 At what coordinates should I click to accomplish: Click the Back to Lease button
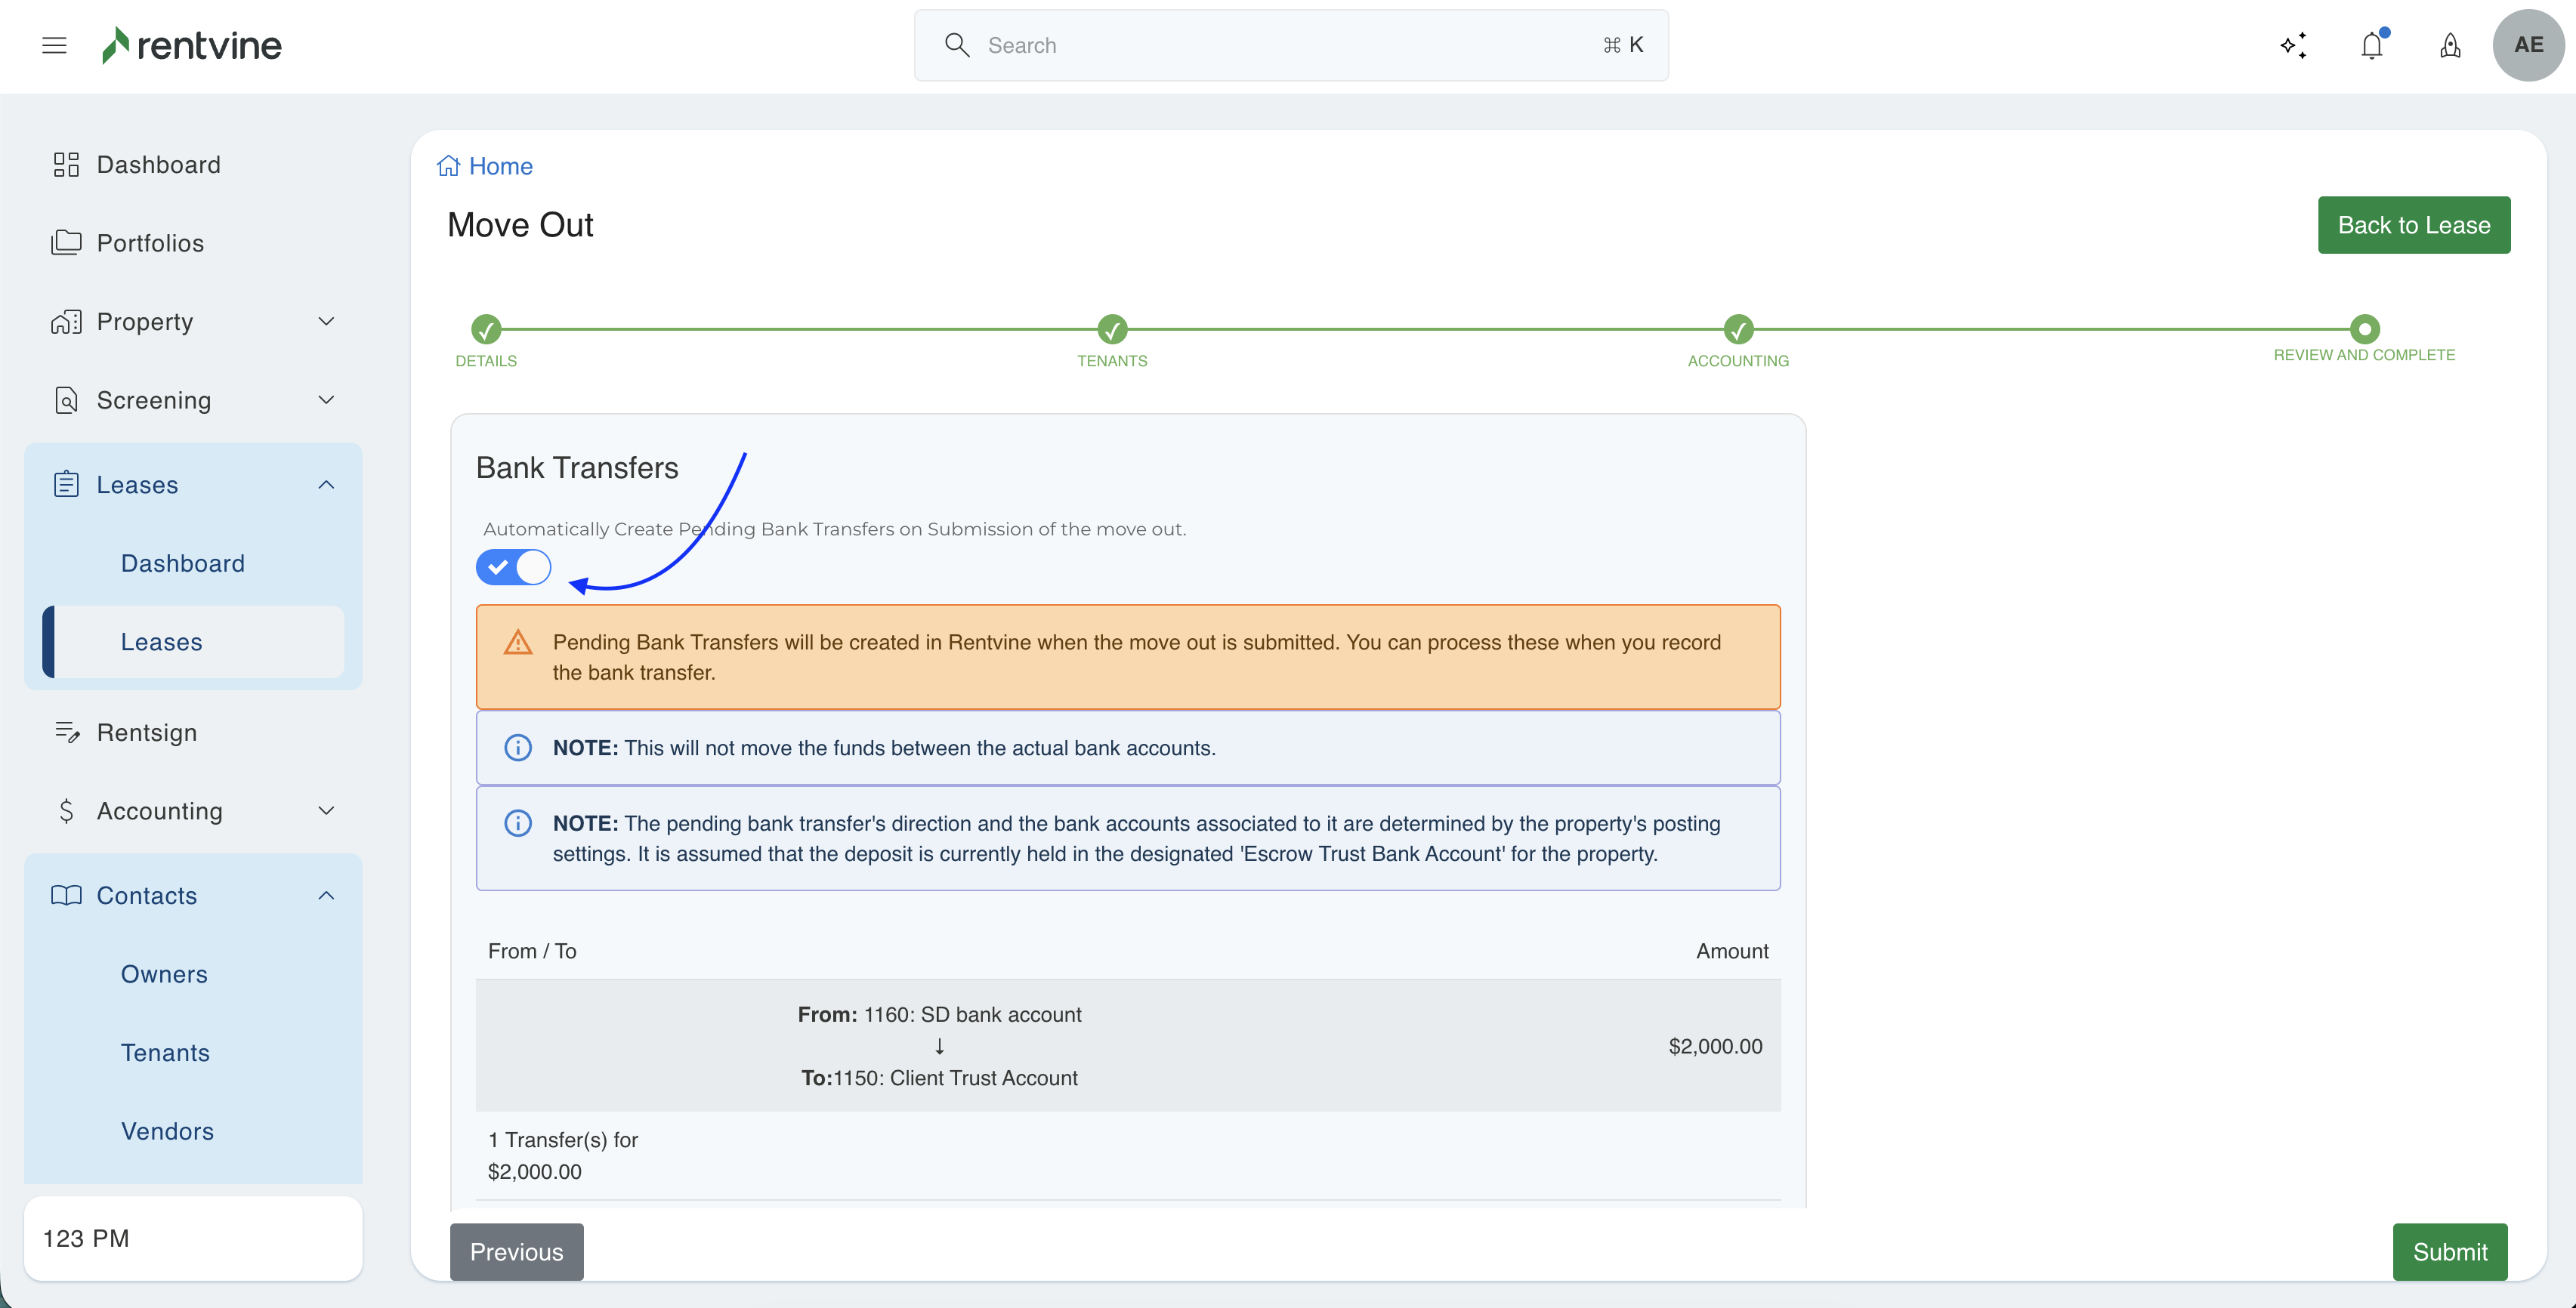(2413, 225)
